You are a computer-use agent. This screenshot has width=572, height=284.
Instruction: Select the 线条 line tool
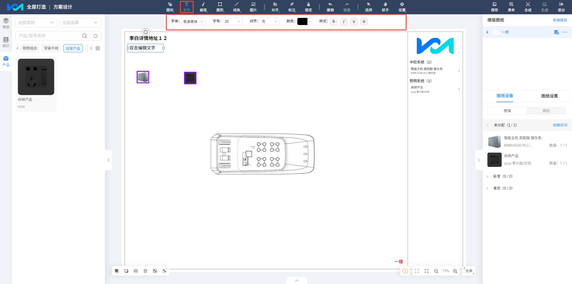tap(237, 7)
